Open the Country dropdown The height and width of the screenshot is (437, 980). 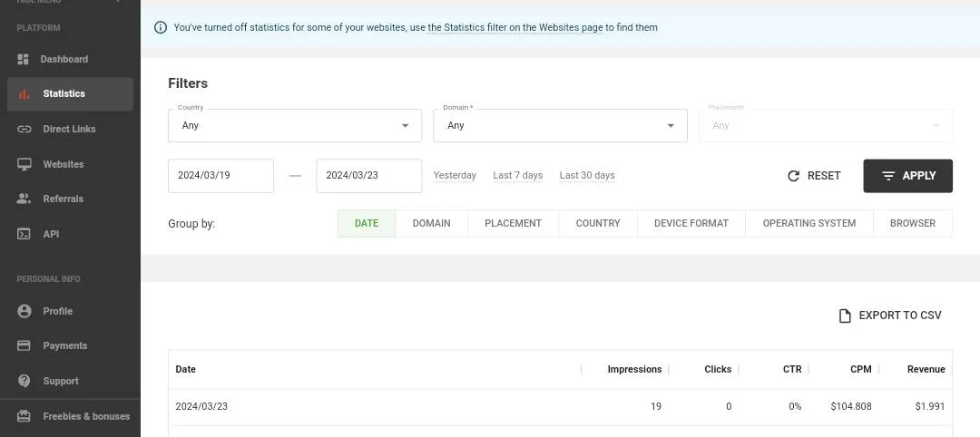295,125
